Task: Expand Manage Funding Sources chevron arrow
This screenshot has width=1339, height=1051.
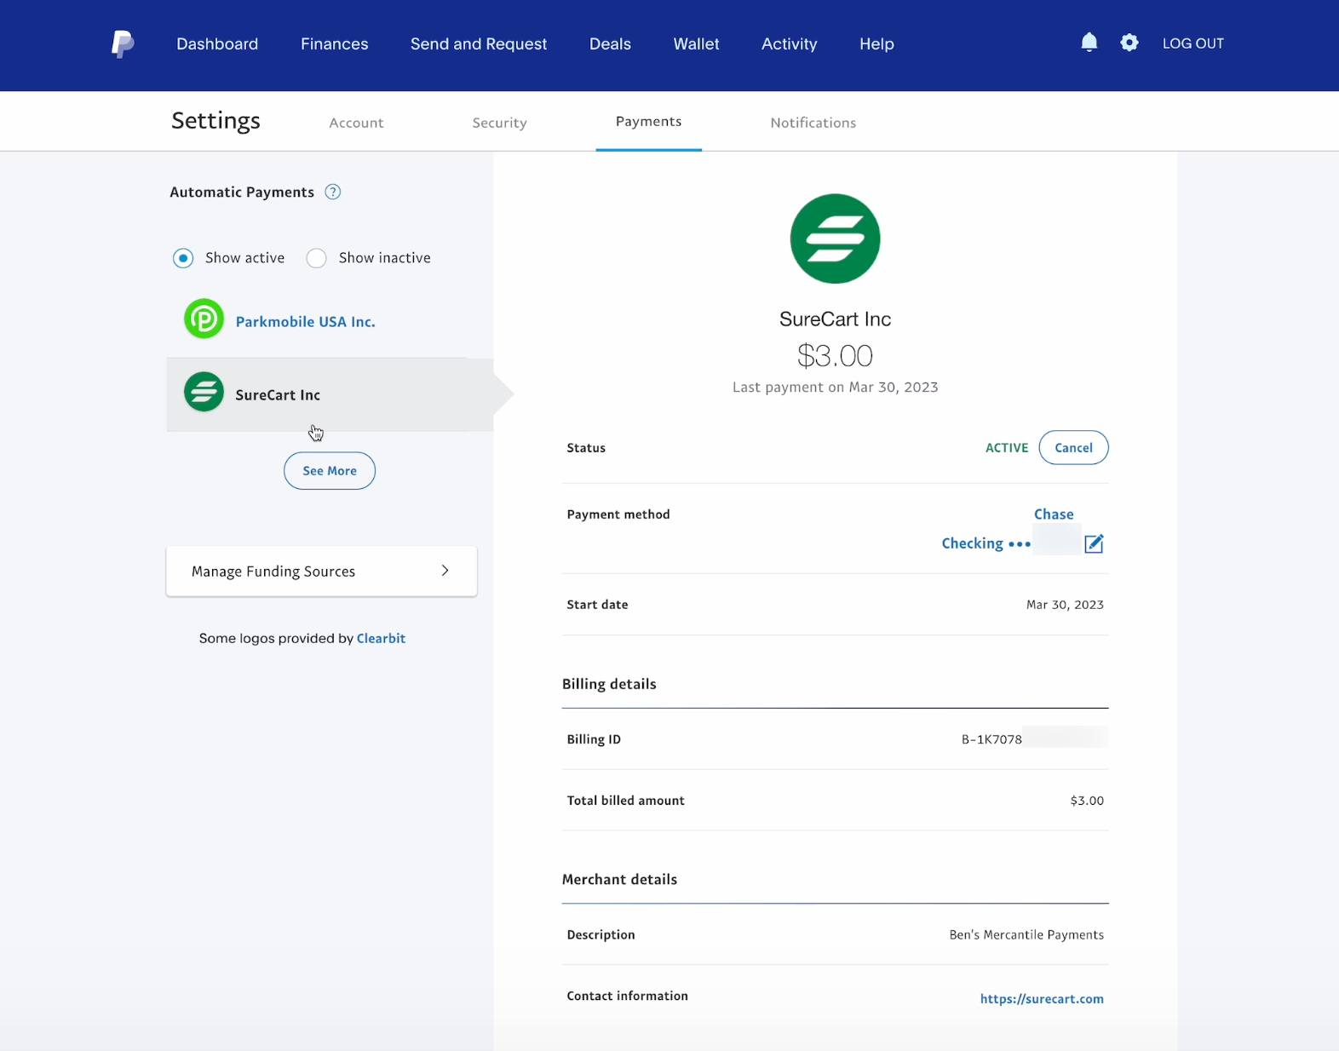Action: click(x=445, y=571)
